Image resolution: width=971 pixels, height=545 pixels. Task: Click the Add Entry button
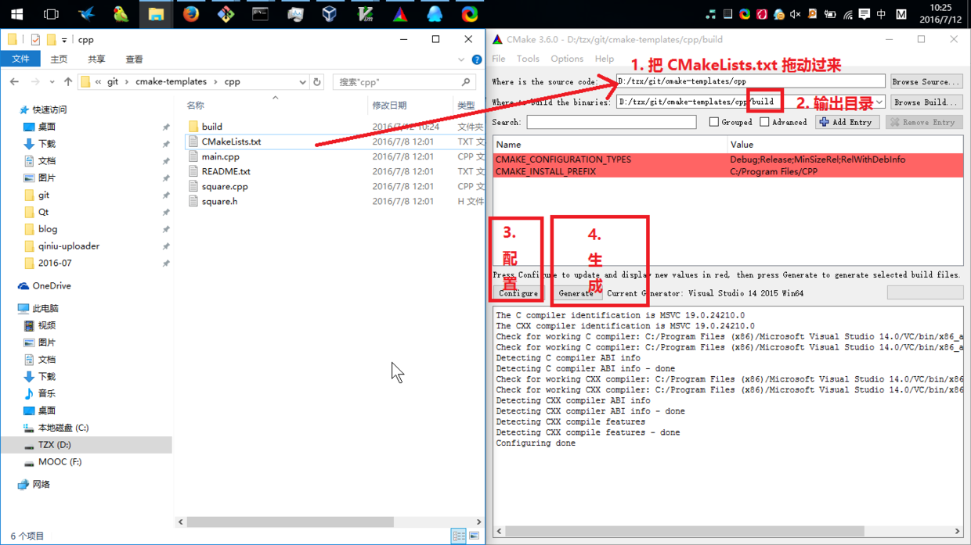pyautogui.click(x=846, y=122)
